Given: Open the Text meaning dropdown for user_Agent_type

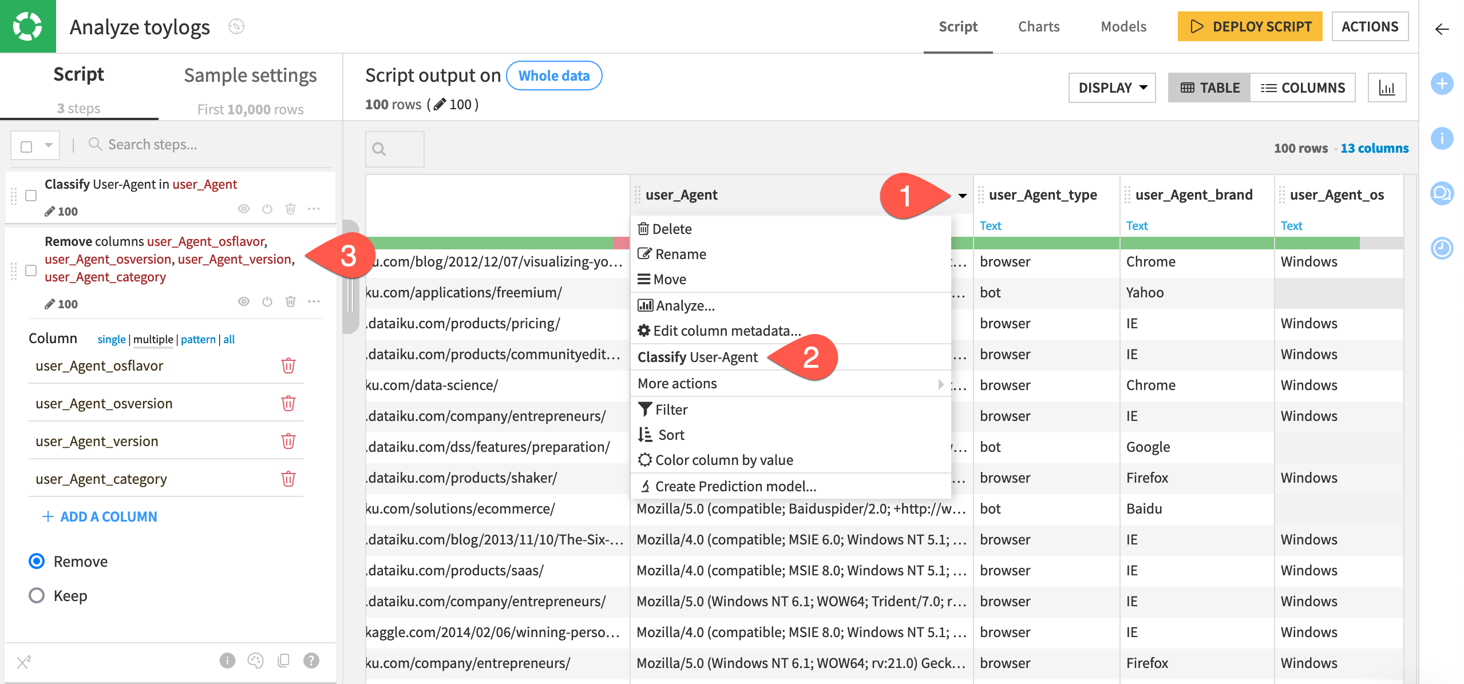Looking at the screenshot, I should point(990,226).
